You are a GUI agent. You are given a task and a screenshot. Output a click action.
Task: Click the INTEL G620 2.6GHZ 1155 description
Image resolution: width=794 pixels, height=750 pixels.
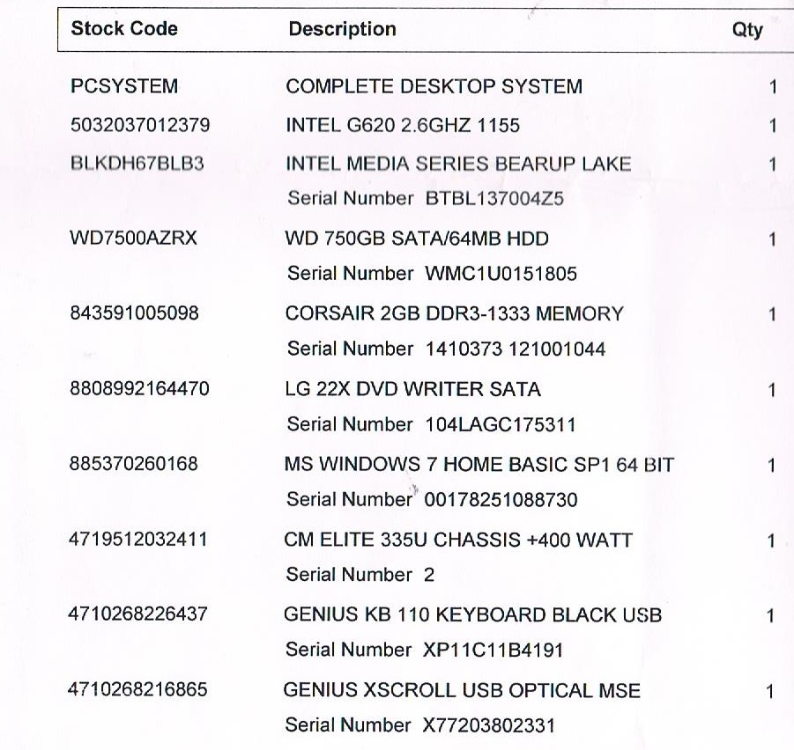coord(403,125)
